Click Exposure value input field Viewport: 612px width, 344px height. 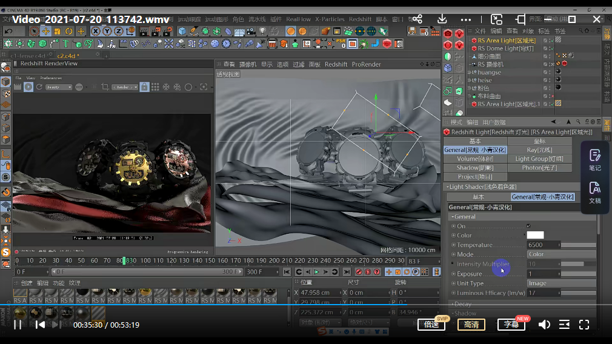544,274
